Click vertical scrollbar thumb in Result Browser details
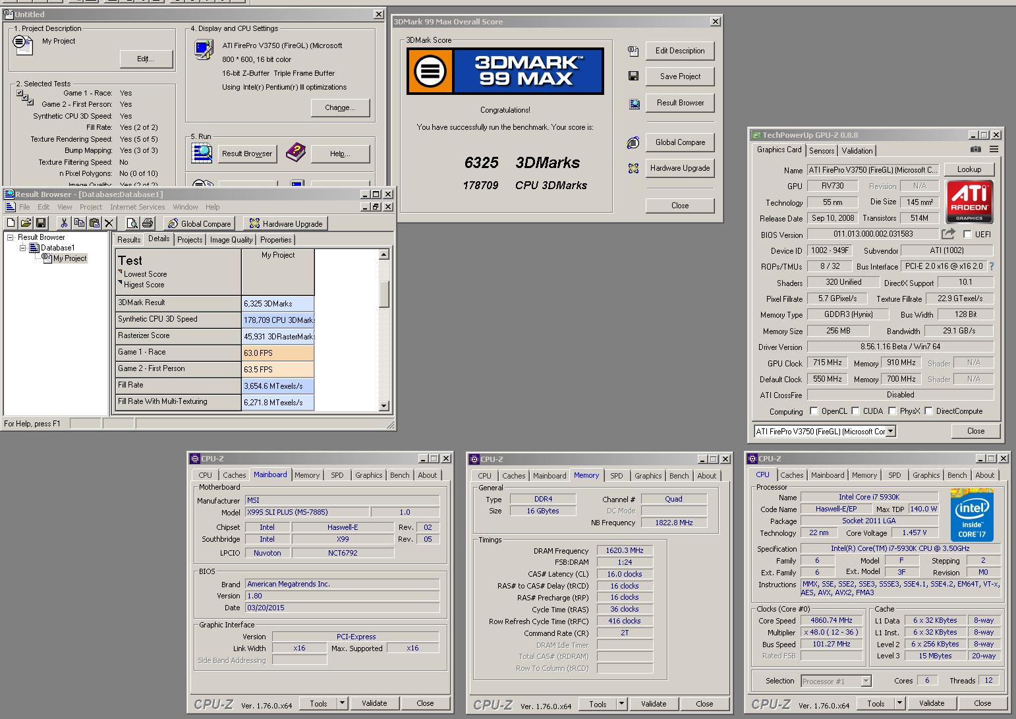 point(384,294)
